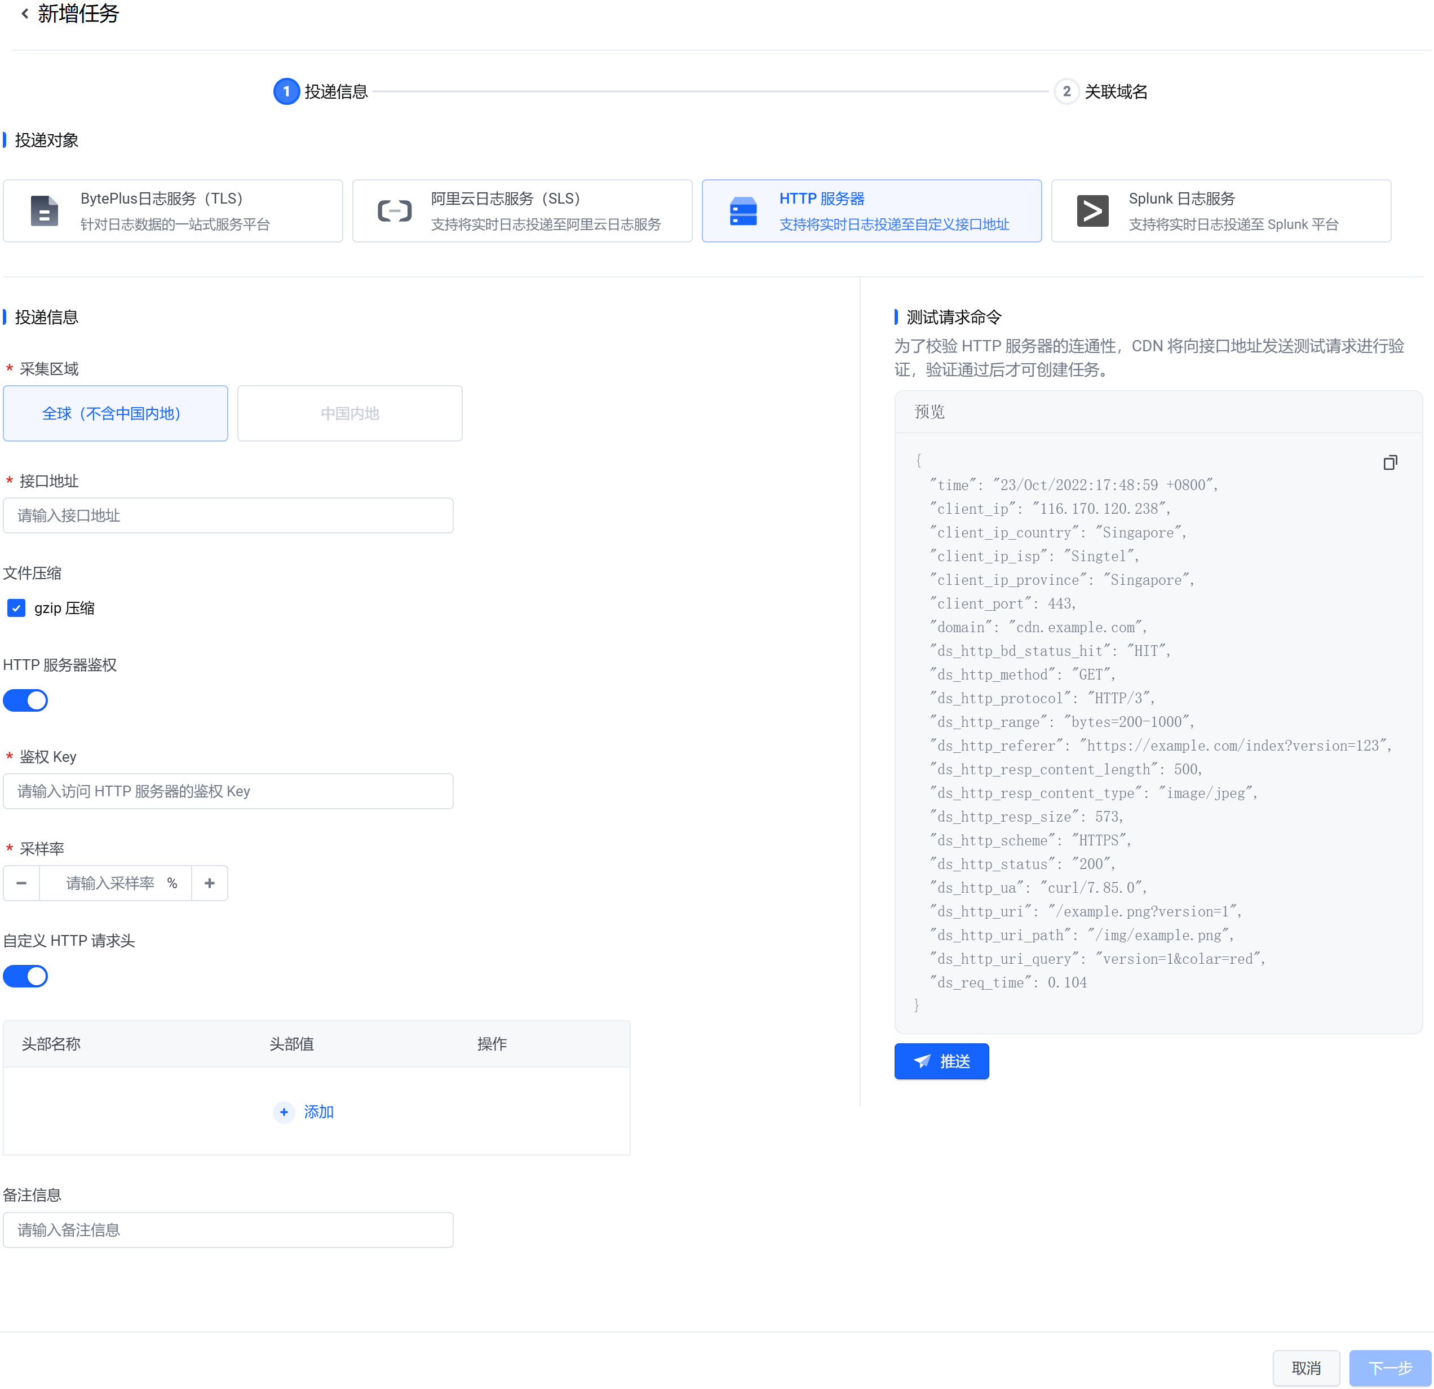The height and width of the screenshot is (1389, 1434).
Task: Click into the 鉴权 Key input
Action: (x=228, y=791)
